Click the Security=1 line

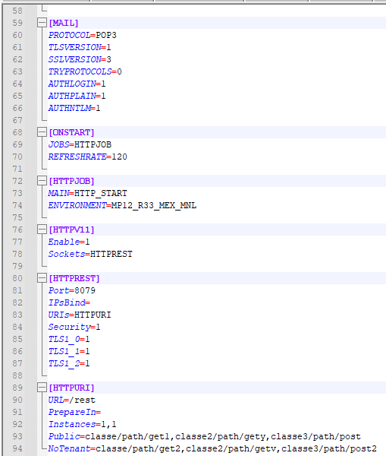[74, 327]
